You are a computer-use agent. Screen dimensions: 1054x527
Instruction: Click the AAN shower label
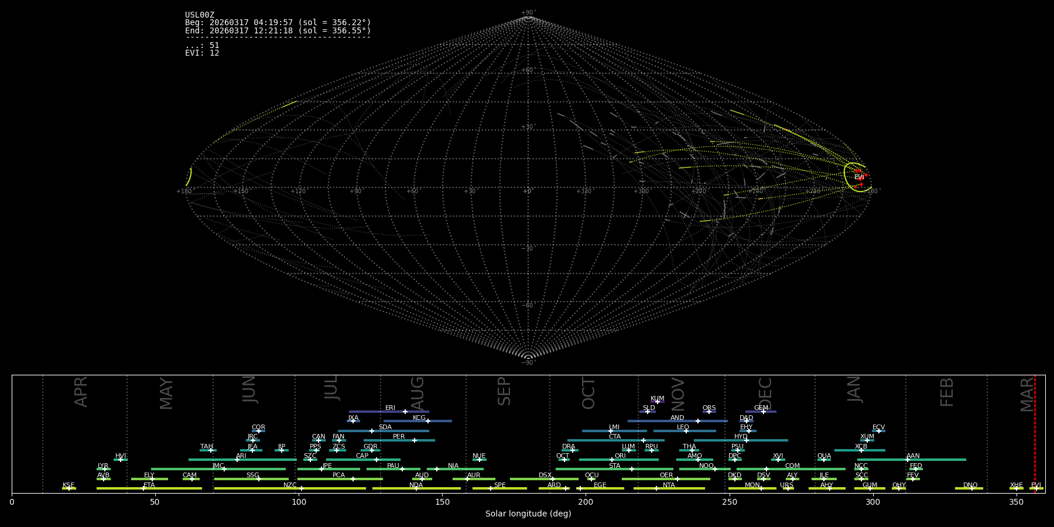(913, 456)
